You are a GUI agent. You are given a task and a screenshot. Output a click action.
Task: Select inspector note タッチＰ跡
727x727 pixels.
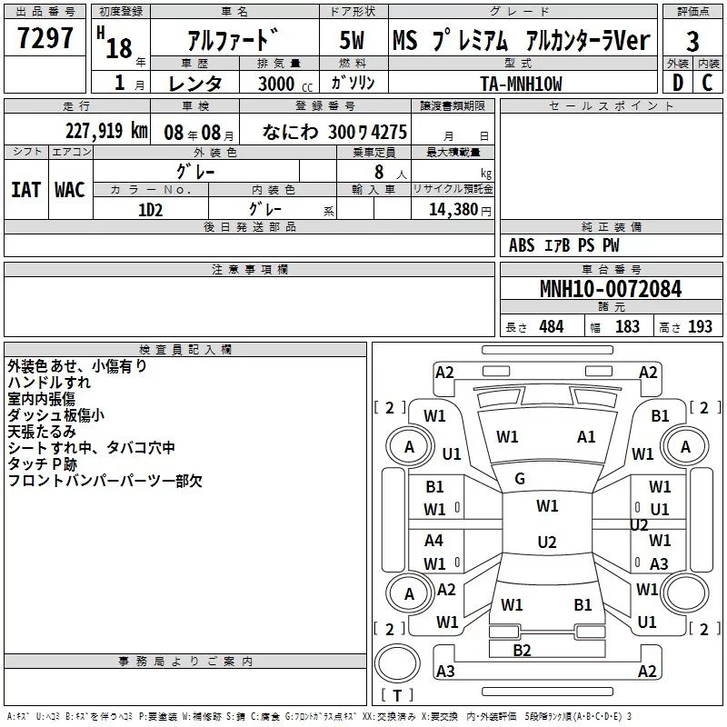pos(42,464)
